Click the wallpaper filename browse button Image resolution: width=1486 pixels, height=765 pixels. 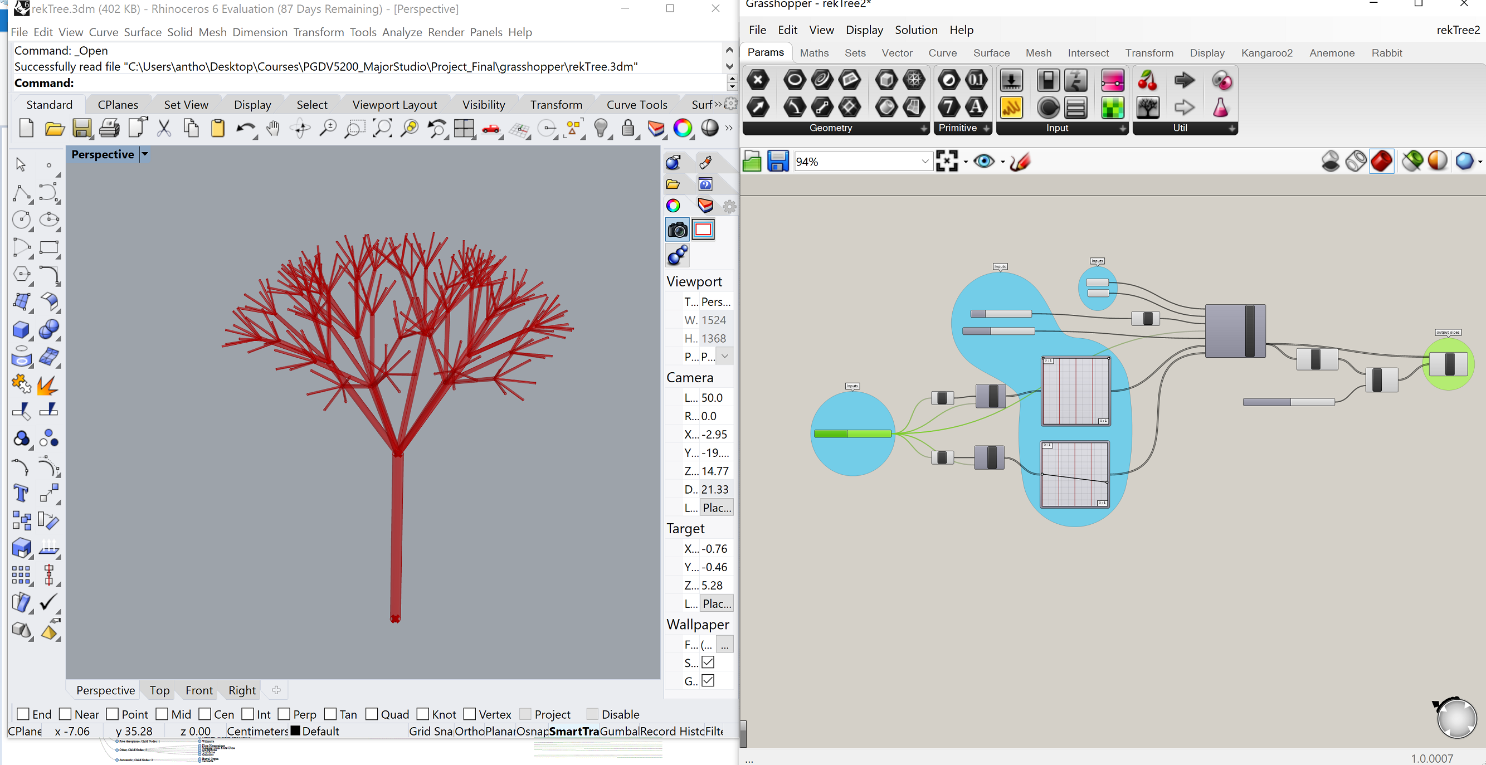[x=724, y=645]
